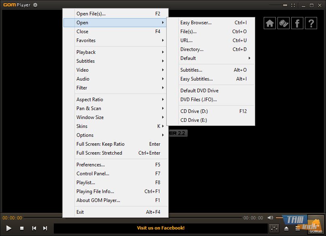Open the film reel media icon
Screen dimensions: 326x236
point(284,23)
